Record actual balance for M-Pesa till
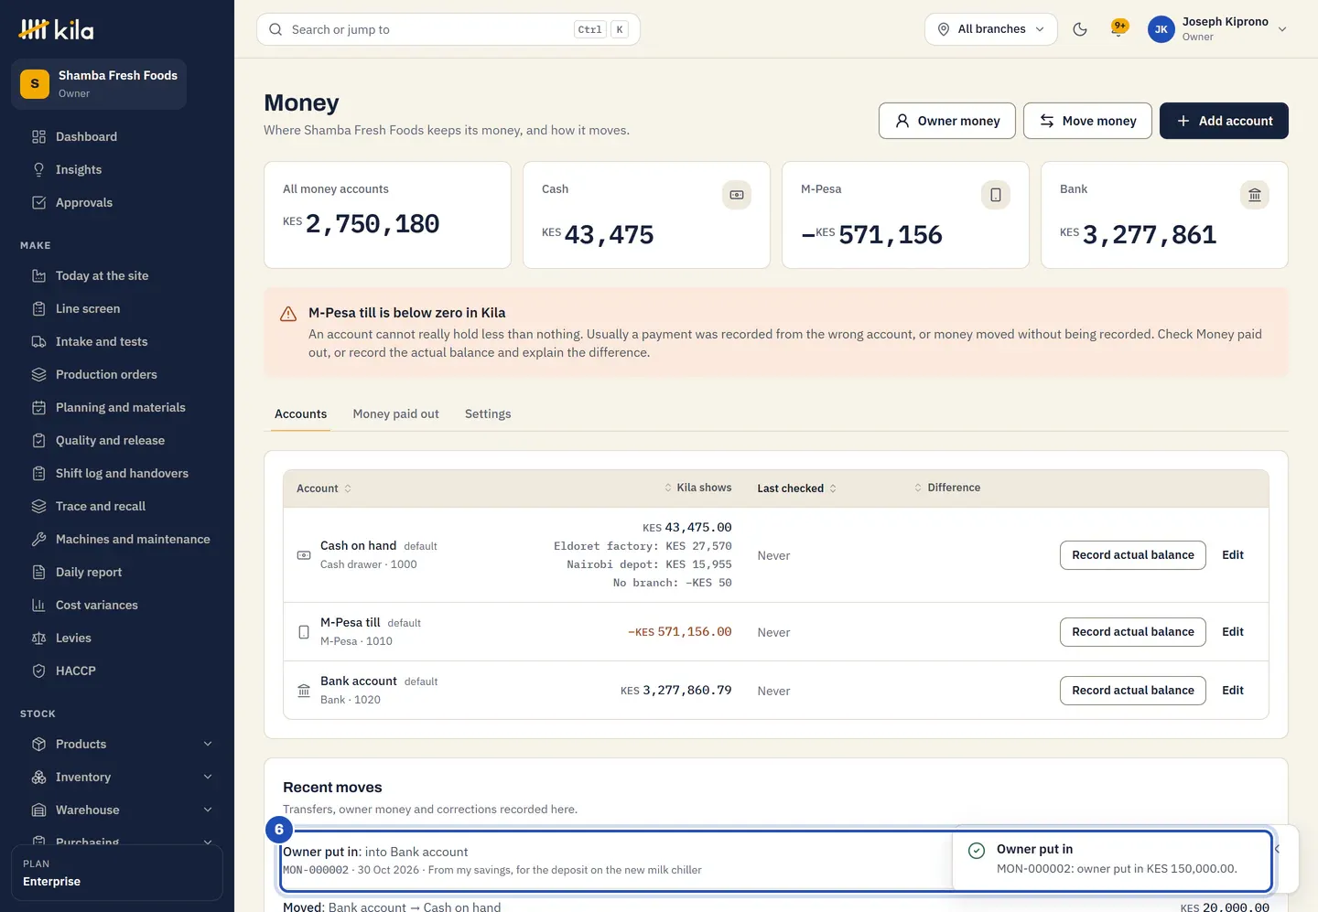 click(x=1132, y=632)
